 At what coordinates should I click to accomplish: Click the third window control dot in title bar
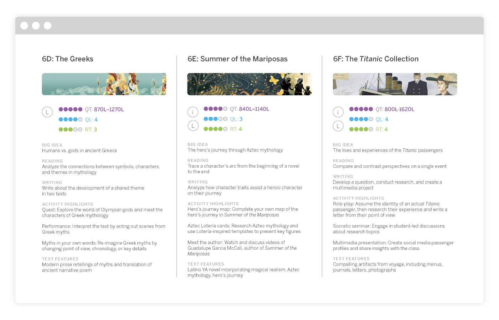(47, 26)
